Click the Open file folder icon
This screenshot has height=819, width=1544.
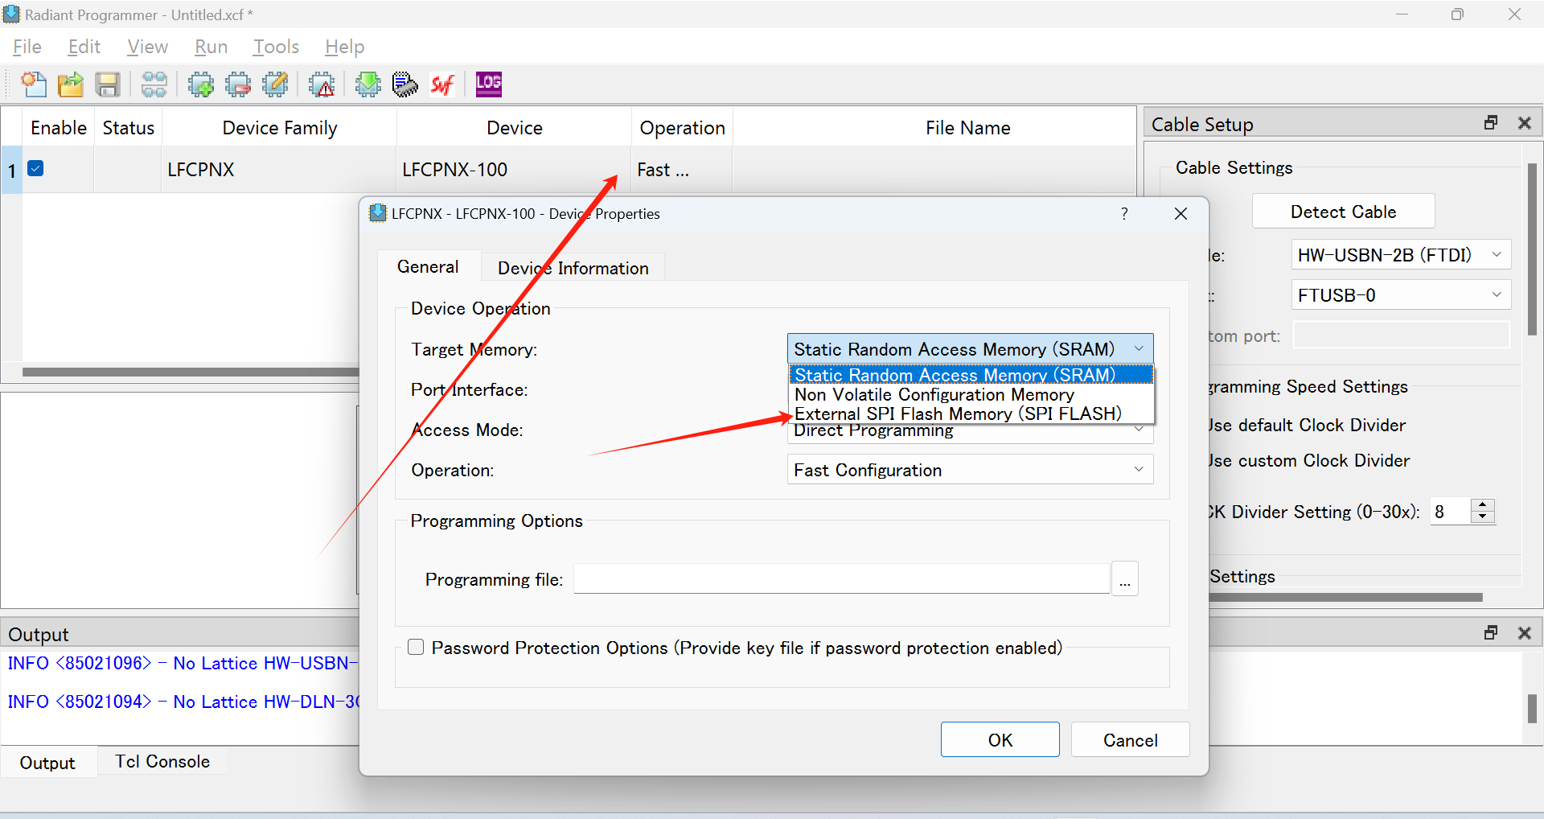(x=71, y=84)
